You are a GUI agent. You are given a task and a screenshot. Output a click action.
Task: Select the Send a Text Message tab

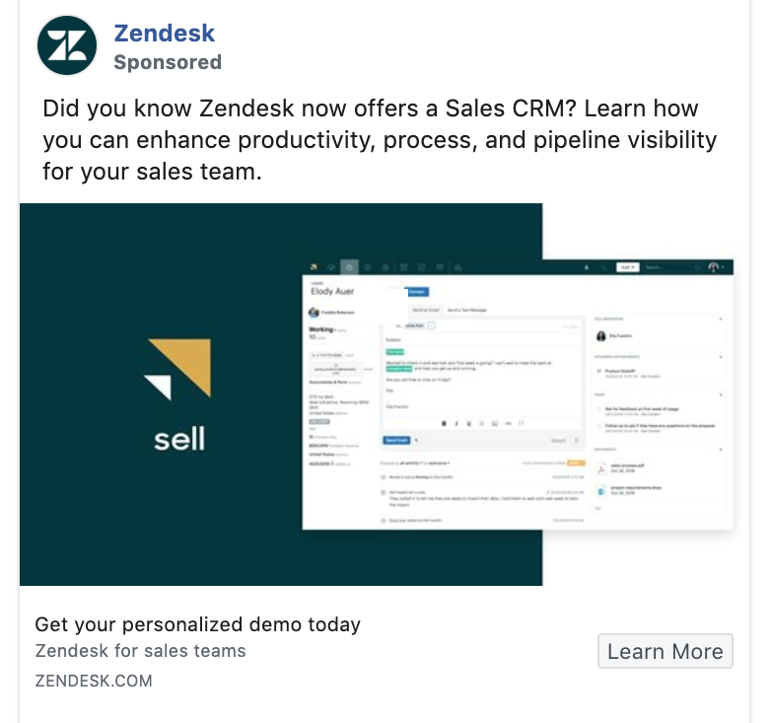pos(466,310)
